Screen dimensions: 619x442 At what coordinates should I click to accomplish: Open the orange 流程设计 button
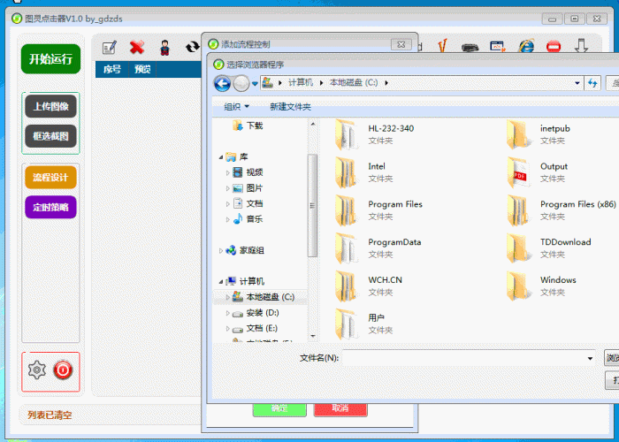coord(51,178)
